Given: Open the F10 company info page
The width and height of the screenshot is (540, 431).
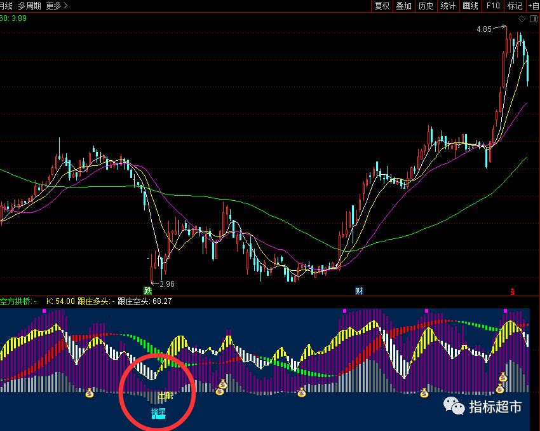Looking at the screenshot, I should (x=493, y=6).
